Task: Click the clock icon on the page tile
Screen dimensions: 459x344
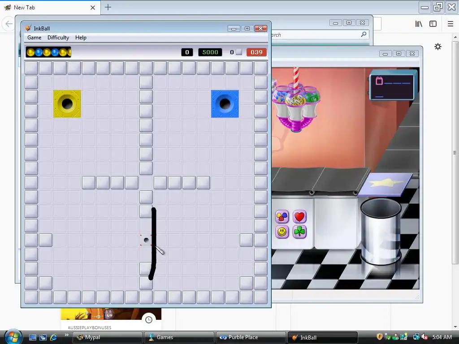Action: [x=149, y=320]
